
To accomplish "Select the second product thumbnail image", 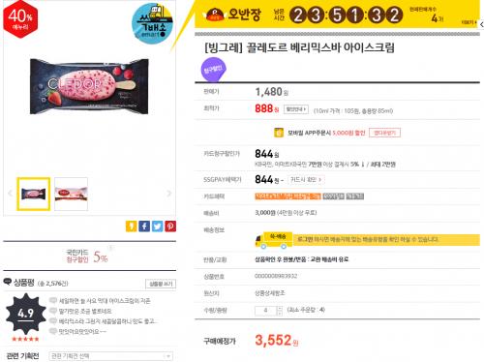I will point(71,194).
